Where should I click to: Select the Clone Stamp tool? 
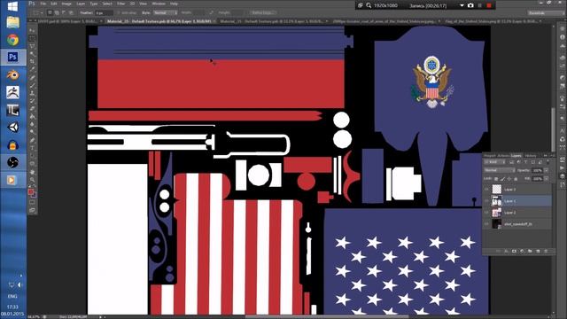pos(32,93)
